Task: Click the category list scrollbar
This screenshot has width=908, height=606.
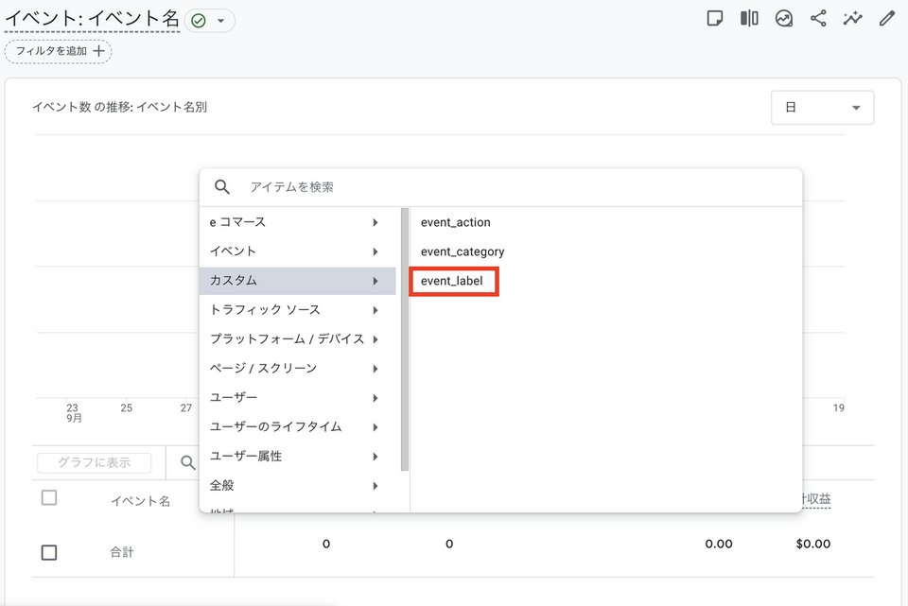Action: click(405, 340)
